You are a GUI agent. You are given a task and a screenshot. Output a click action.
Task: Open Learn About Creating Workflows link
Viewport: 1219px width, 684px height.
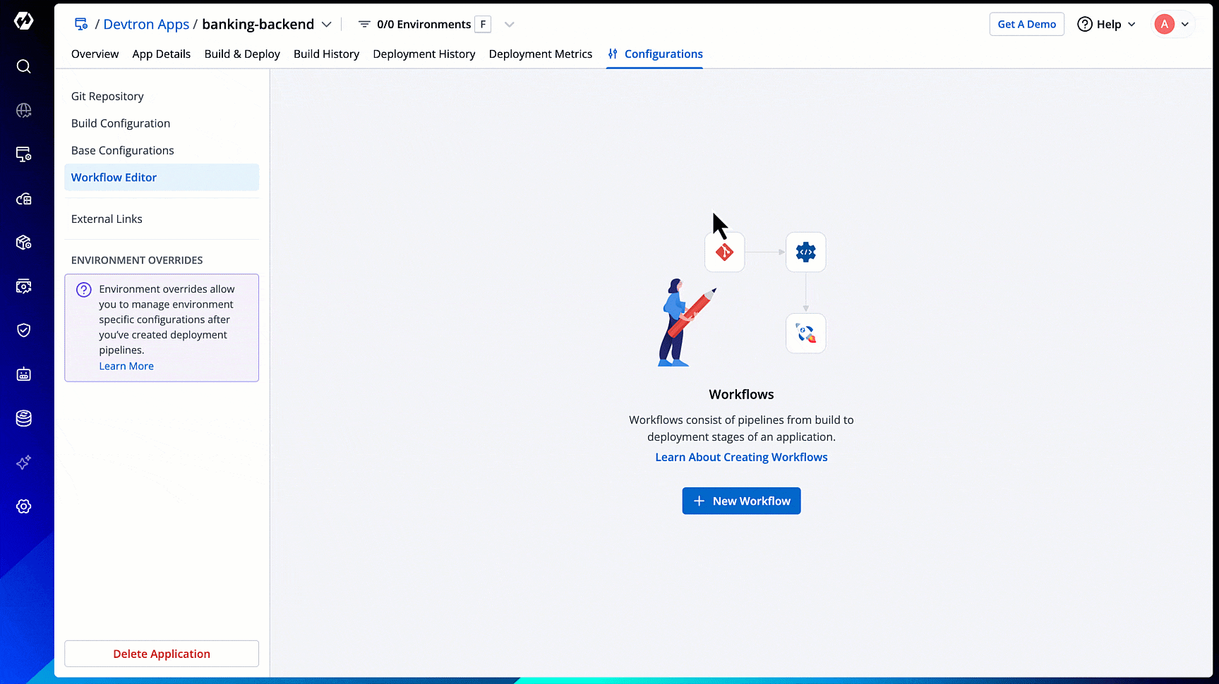(x=741, y=457)
